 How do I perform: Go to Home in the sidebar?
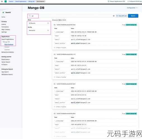click(x=3, y=17)
